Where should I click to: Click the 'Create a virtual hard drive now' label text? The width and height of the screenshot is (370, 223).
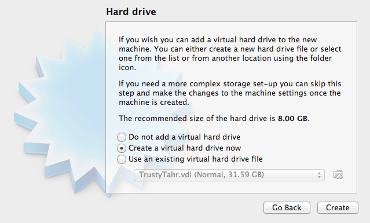pyautogui.click(x=185, y=148)
